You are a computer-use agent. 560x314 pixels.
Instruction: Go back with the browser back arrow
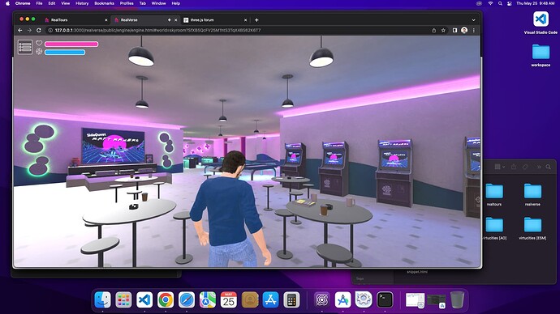point(20,30)
